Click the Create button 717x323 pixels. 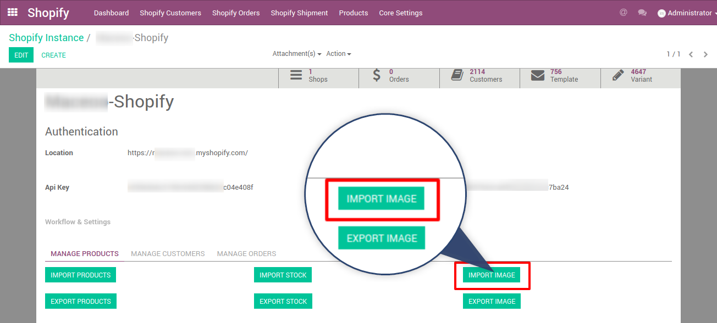(53, 55)
